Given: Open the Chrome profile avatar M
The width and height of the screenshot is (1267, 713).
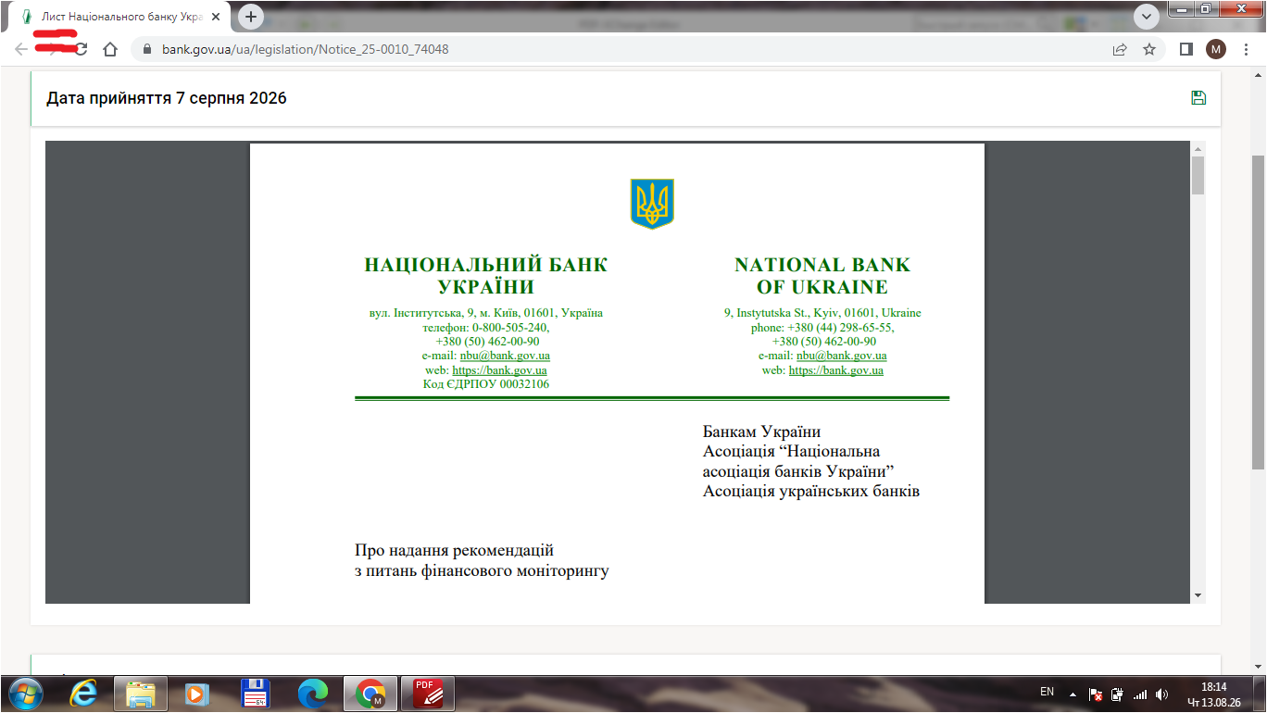Looking at the screenshot, I should tap(1215, 49).
